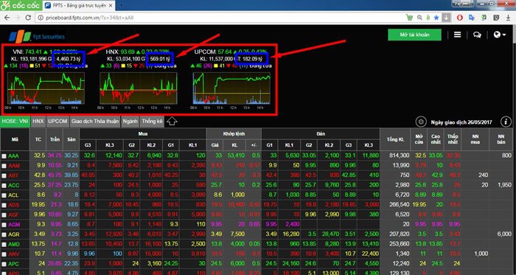Tick the checkbox for AAA
The image size is (516, 275).
pos(4,156)
